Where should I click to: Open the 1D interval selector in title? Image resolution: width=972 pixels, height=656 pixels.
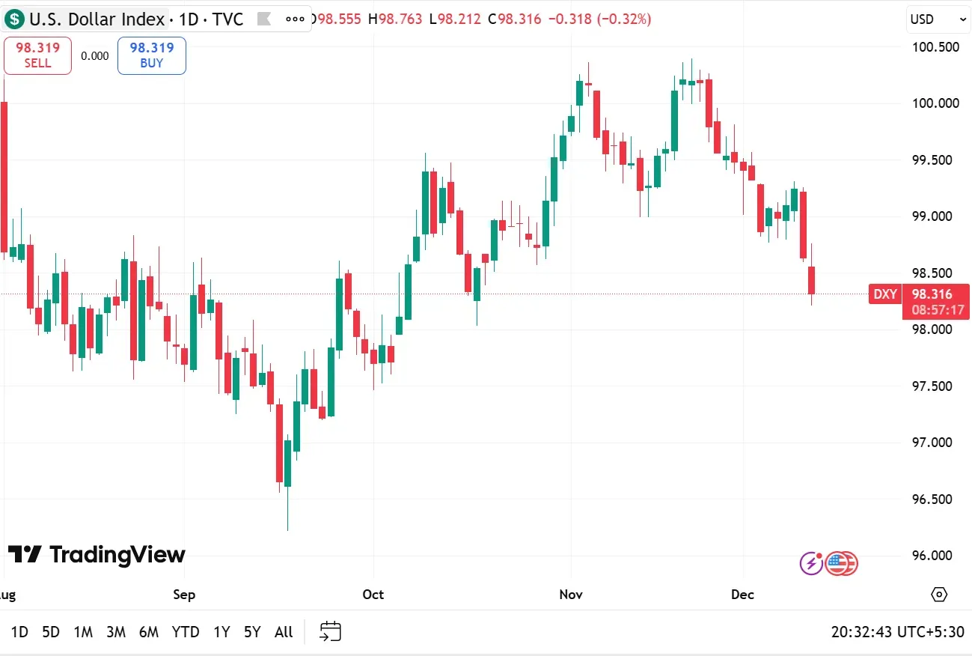(x=189, y=19)
